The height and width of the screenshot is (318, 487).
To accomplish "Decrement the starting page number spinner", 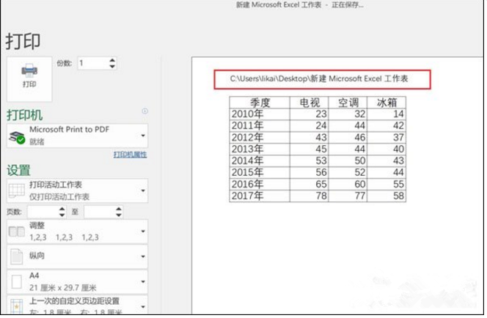I will point(62,215).
